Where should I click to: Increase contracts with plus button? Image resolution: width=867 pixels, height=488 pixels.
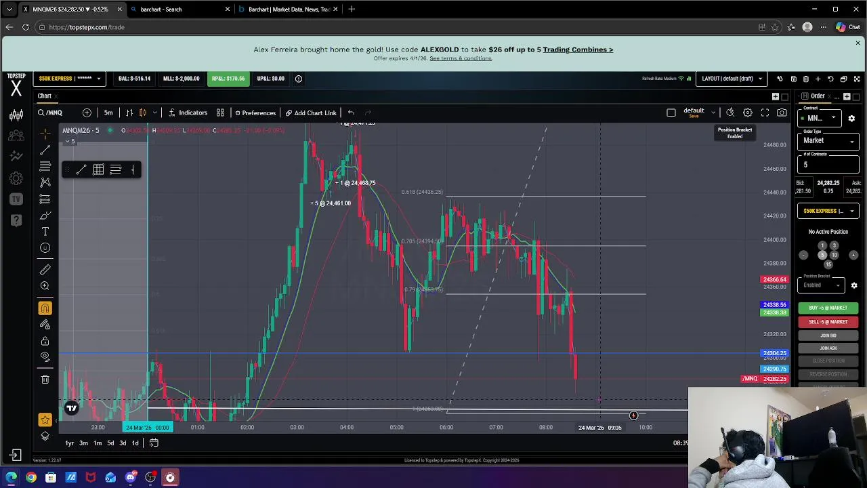853,255
